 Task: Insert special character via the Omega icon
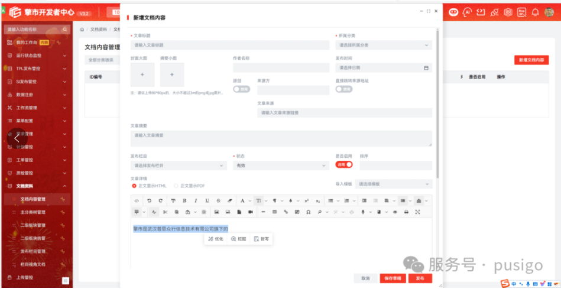click(x=308, y=212)
